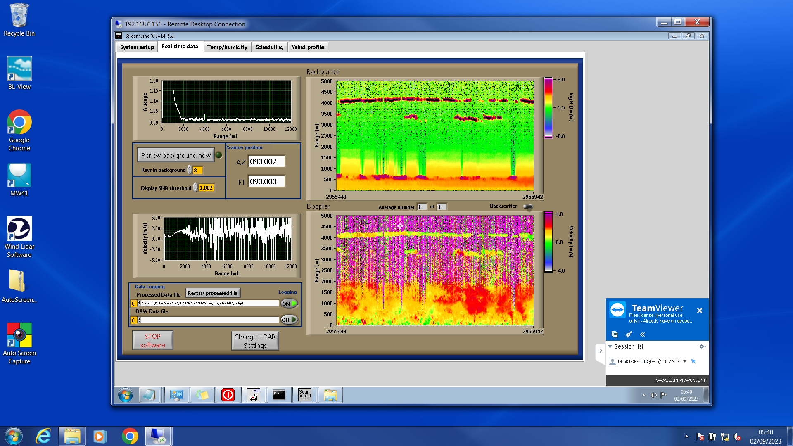793x446 pixels.
Task: Toggle the RAW Data file OFF switch
Action: pos(289,320)
